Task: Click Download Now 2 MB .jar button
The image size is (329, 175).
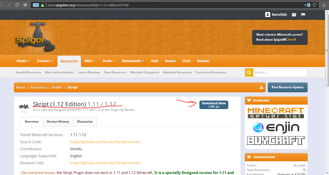Action: (x=214, y=105)
